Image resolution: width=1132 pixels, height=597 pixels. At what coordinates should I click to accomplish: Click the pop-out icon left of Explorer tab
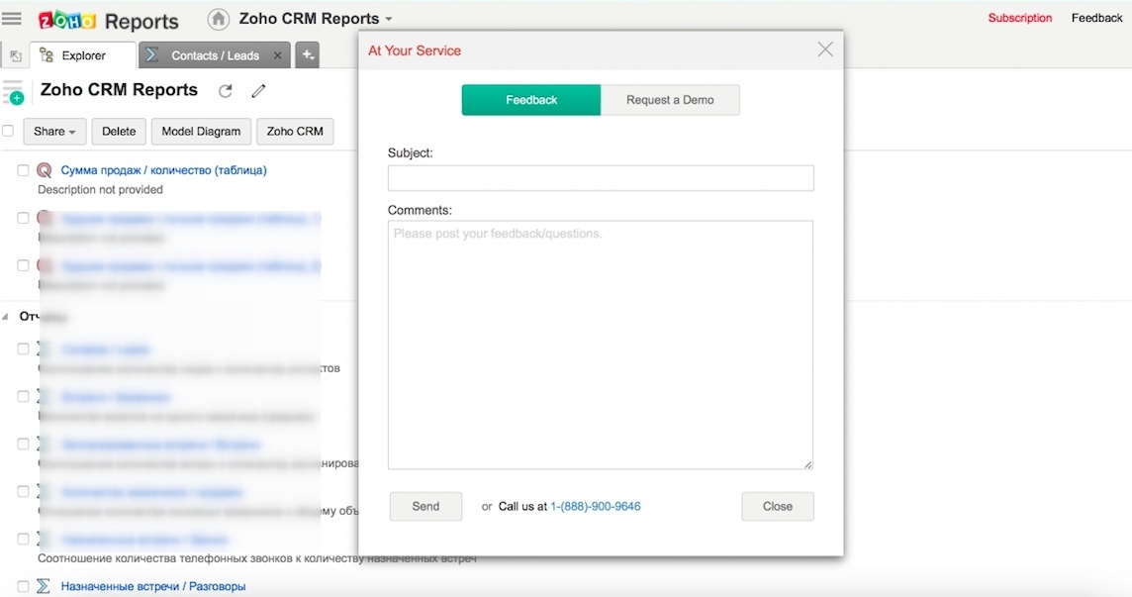(14, 55)
